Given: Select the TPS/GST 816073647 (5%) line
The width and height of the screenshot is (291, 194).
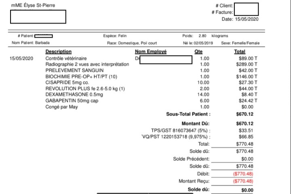Looking at the screenshot, I should [x=181, y=131].
